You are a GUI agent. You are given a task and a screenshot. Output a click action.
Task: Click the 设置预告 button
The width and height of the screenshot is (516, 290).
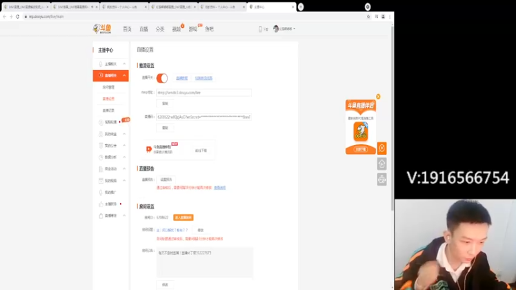tap(166, 180)
